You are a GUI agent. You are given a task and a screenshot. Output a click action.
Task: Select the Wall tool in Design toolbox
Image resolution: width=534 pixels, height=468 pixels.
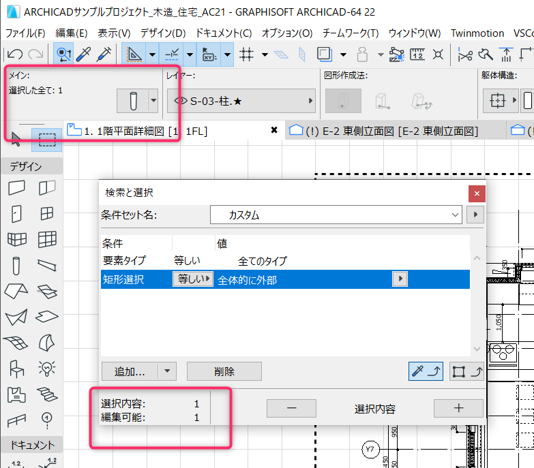[x=16, y=188]
